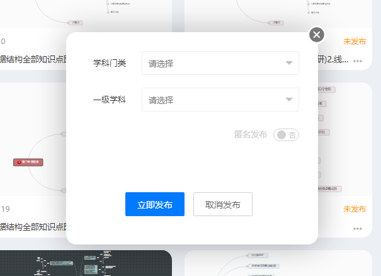Open the 一级学科 dropdown

[214, 100]
